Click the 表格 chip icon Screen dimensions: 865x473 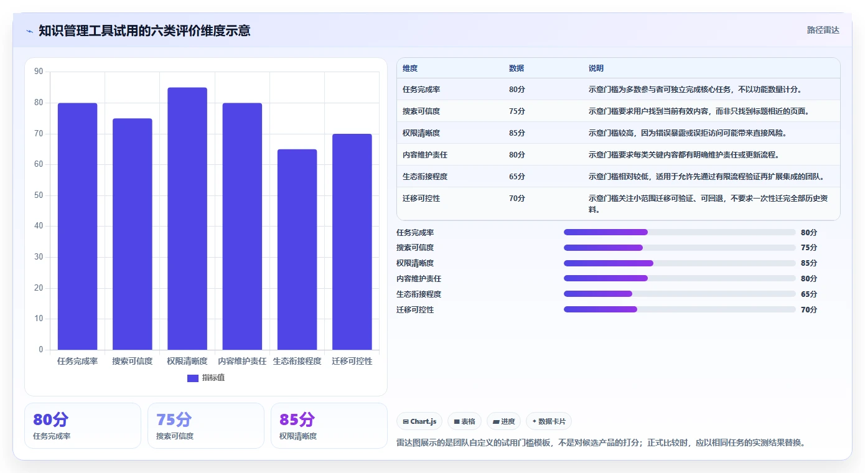coord(457,421)
